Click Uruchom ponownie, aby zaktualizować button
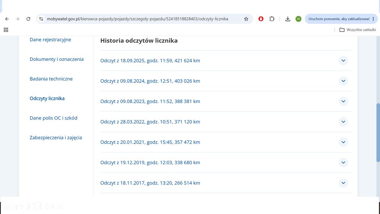The image size is (380, 214). tap(339, 19)
